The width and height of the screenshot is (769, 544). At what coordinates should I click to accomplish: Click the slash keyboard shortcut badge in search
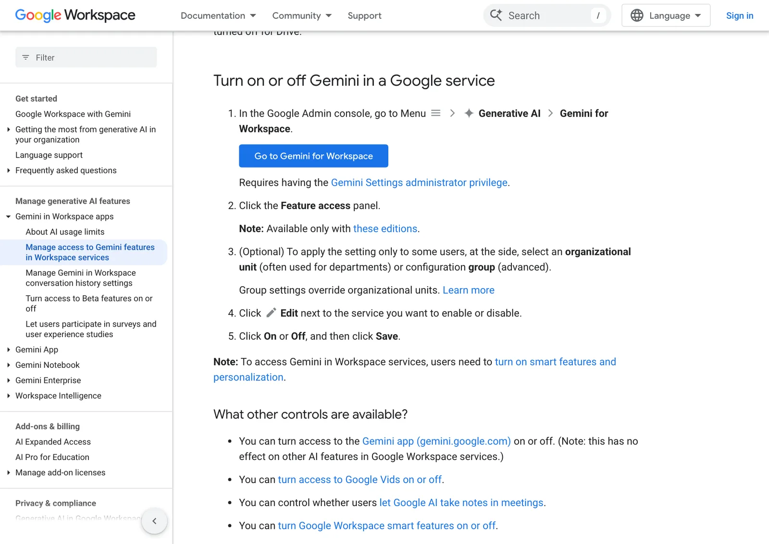pos(598,15)
